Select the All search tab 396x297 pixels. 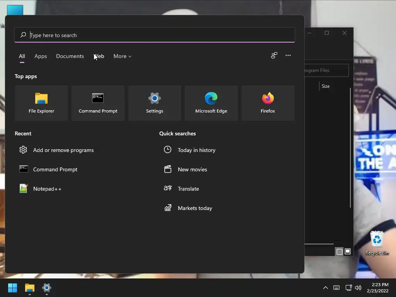point(22,56)
